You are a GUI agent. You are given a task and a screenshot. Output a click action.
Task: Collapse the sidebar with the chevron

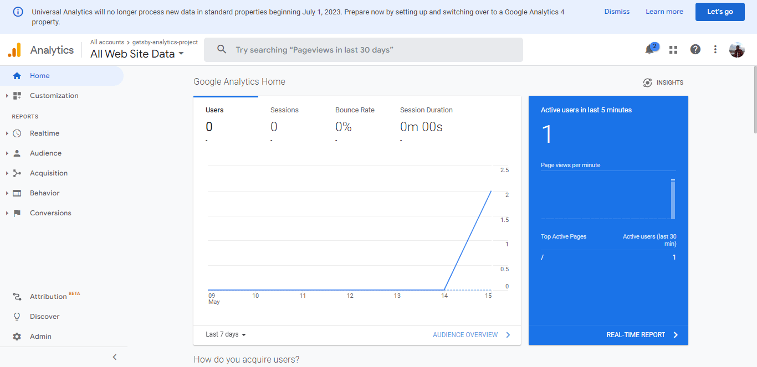115,357
